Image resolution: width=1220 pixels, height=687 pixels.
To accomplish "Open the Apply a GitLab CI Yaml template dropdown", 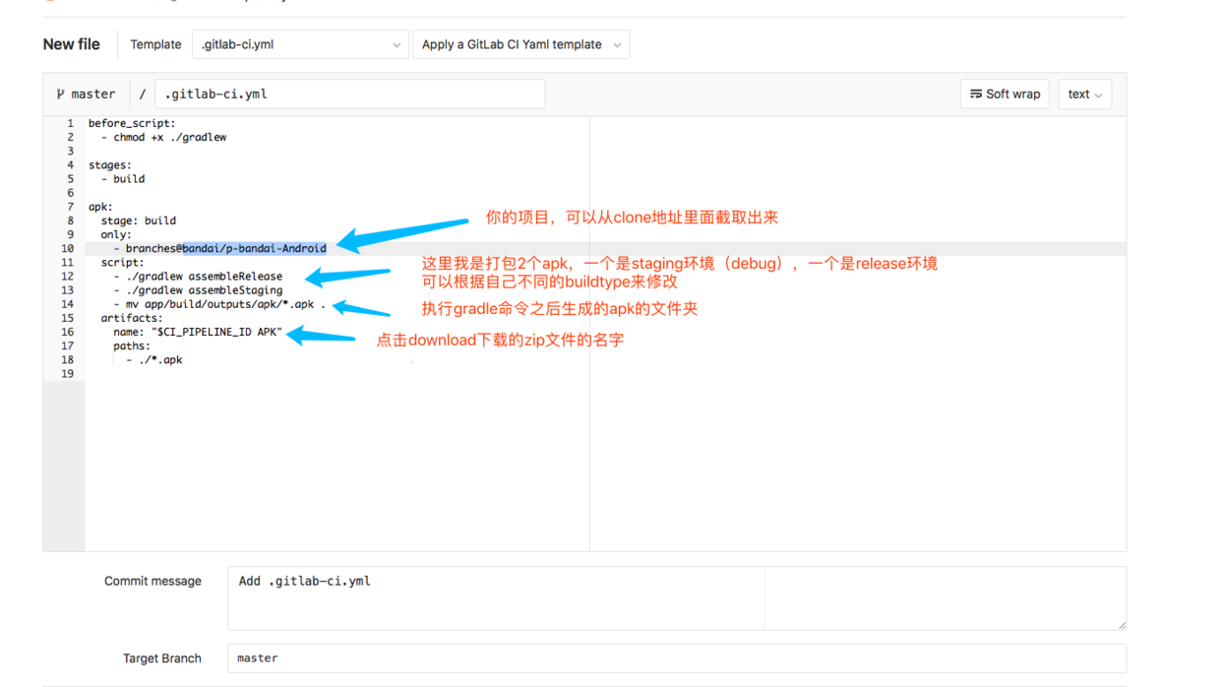I will point(520,44).
